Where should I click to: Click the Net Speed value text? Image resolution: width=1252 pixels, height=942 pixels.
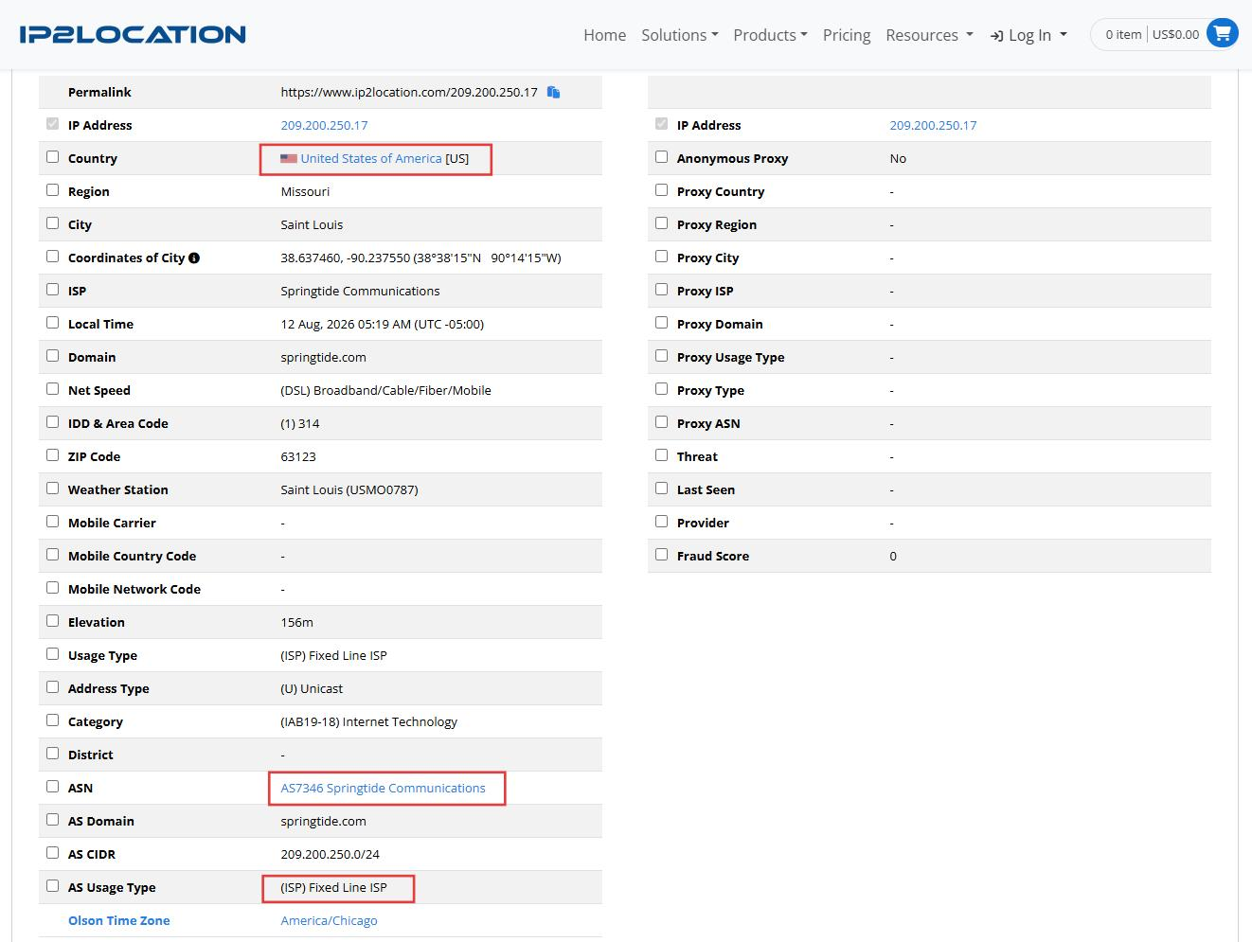tap(385, 390)
